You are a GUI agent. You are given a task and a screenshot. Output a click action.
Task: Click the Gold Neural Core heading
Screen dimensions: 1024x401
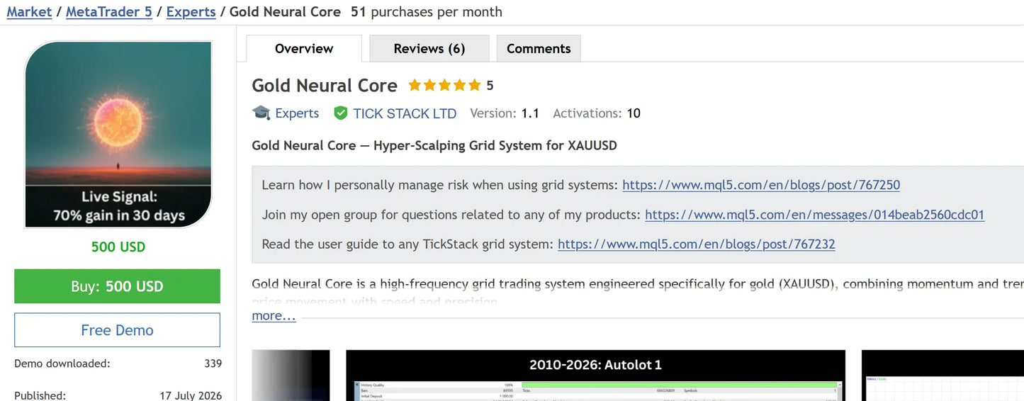[325, 86]
